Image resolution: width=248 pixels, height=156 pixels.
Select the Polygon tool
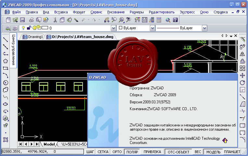point(6,61)
